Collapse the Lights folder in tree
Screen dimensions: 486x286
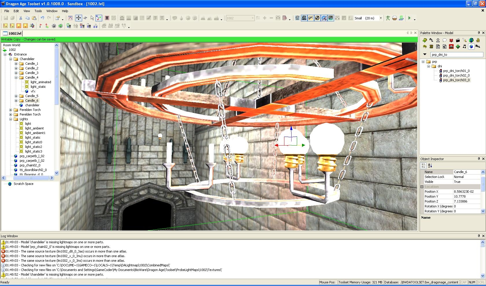[x=11, y=119]
